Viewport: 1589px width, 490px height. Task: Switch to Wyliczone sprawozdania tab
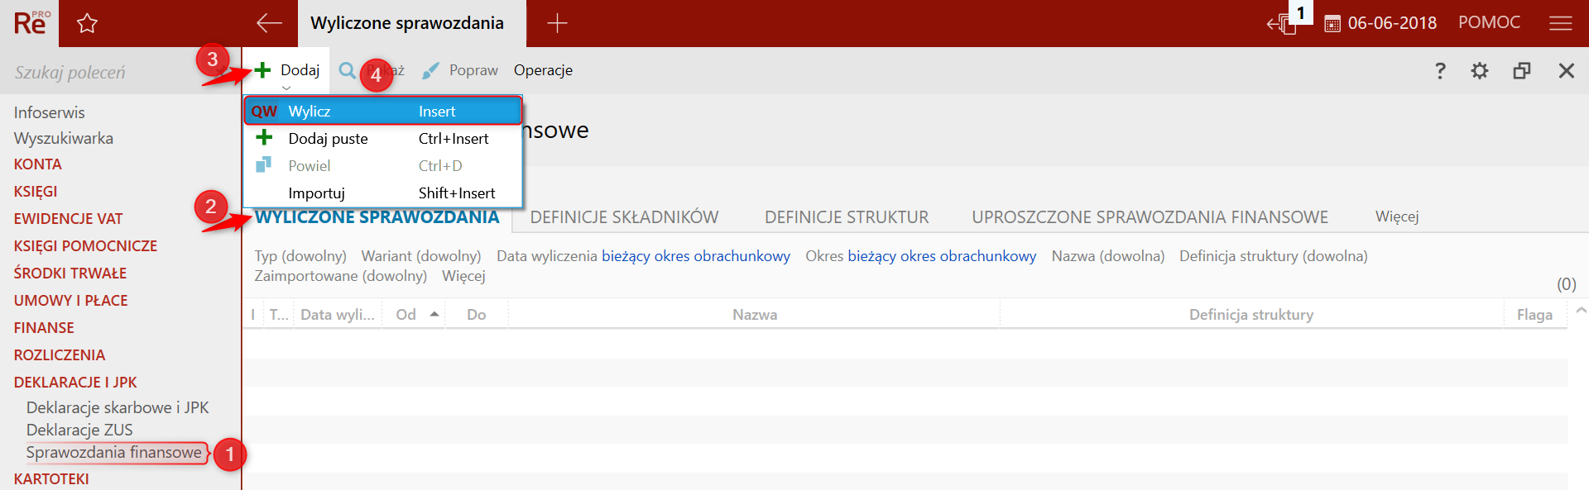(x=377, y=216)
